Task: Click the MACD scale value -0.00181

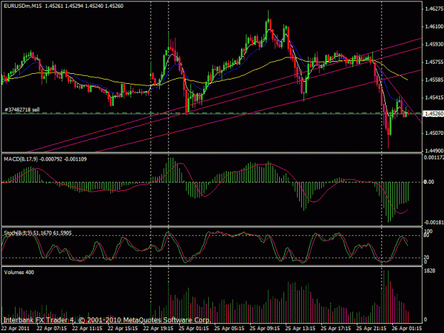Action: pyautogui.click(x=433, y=223)
